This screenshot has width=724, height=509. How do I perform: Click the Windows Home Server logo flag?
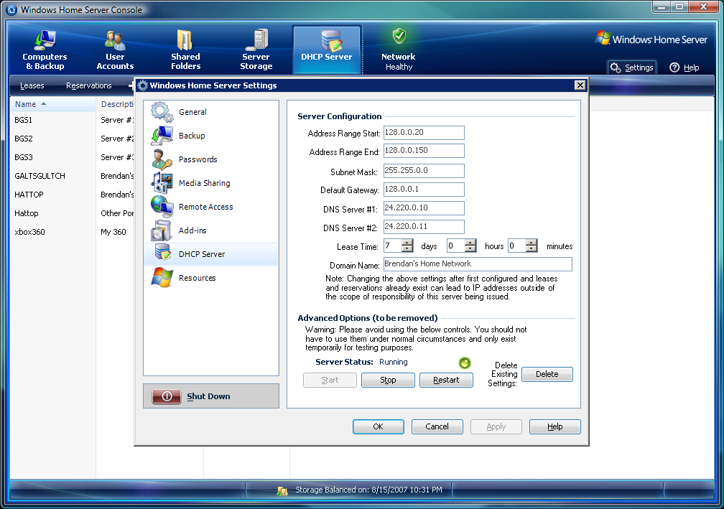coord(603,38)
